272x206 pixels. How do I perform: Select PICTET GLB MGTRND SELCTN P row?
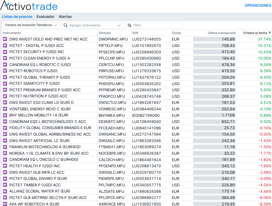click(137, 197)
